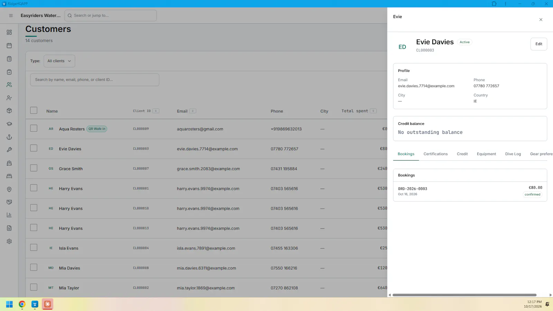The image size is (553, 311).
Task: Sort using the Total spent column arrow
Action: [x=373, y=111]
